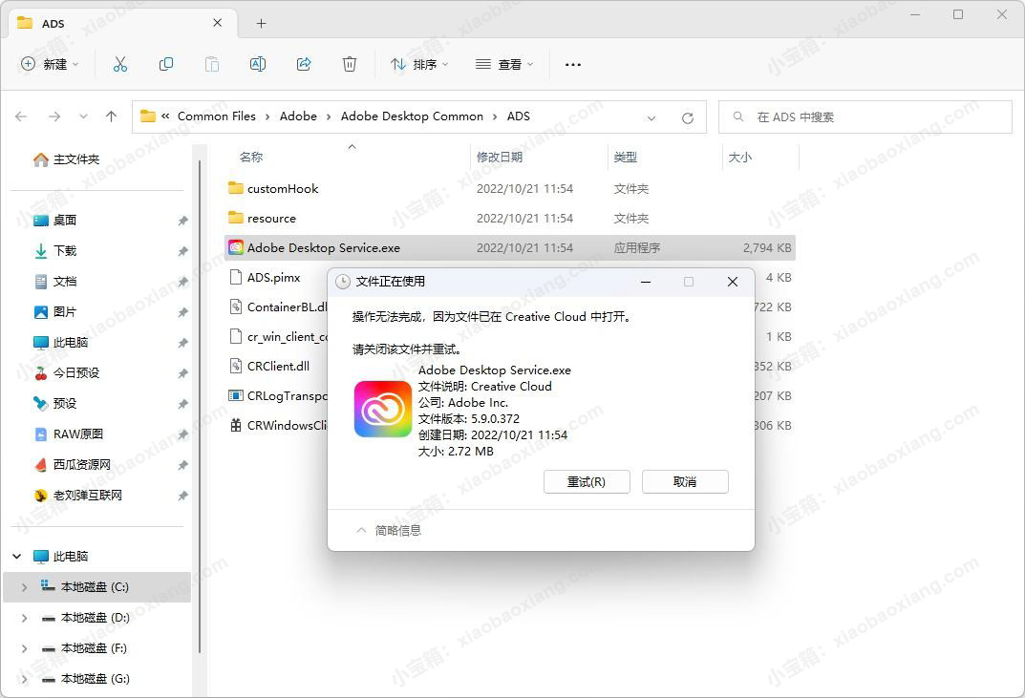This screenshot has width=1025, height=698.
Task: Expand 本地磁盘 (D:) in navigation tree
Action: (24, 618)
